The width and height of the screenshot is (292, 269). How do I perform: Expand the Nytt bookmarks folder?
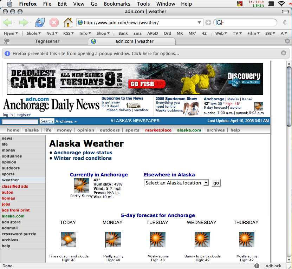(52, 33)
